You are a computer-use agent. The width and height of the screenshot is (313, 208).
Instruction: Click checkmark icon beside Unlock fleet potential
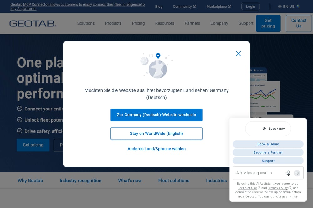tap(19, 120)
